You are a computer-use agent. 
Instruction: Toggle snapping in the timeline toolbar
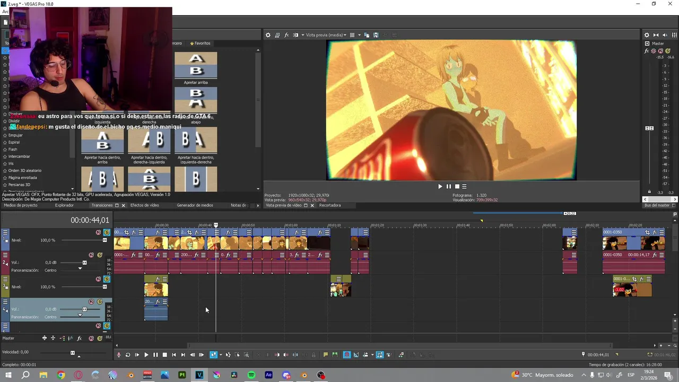click(x=347, y=355)
